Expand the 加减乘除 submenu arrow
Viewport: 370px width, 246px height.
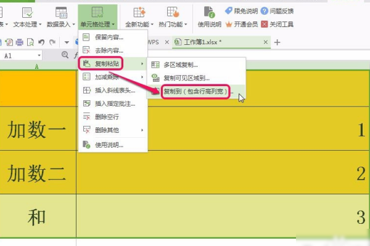142,77
